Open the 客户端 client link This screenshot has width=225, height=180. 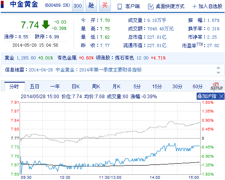(x=132, y=7)
